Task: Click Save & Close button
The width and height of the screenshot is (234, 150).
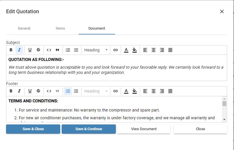Action: tap(33, 129)
